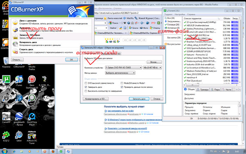The width and height of the screenshot is (246, 154).
Task: Pick the ISO disc icon in CDBurnerXP list
Action: [15, 37]
